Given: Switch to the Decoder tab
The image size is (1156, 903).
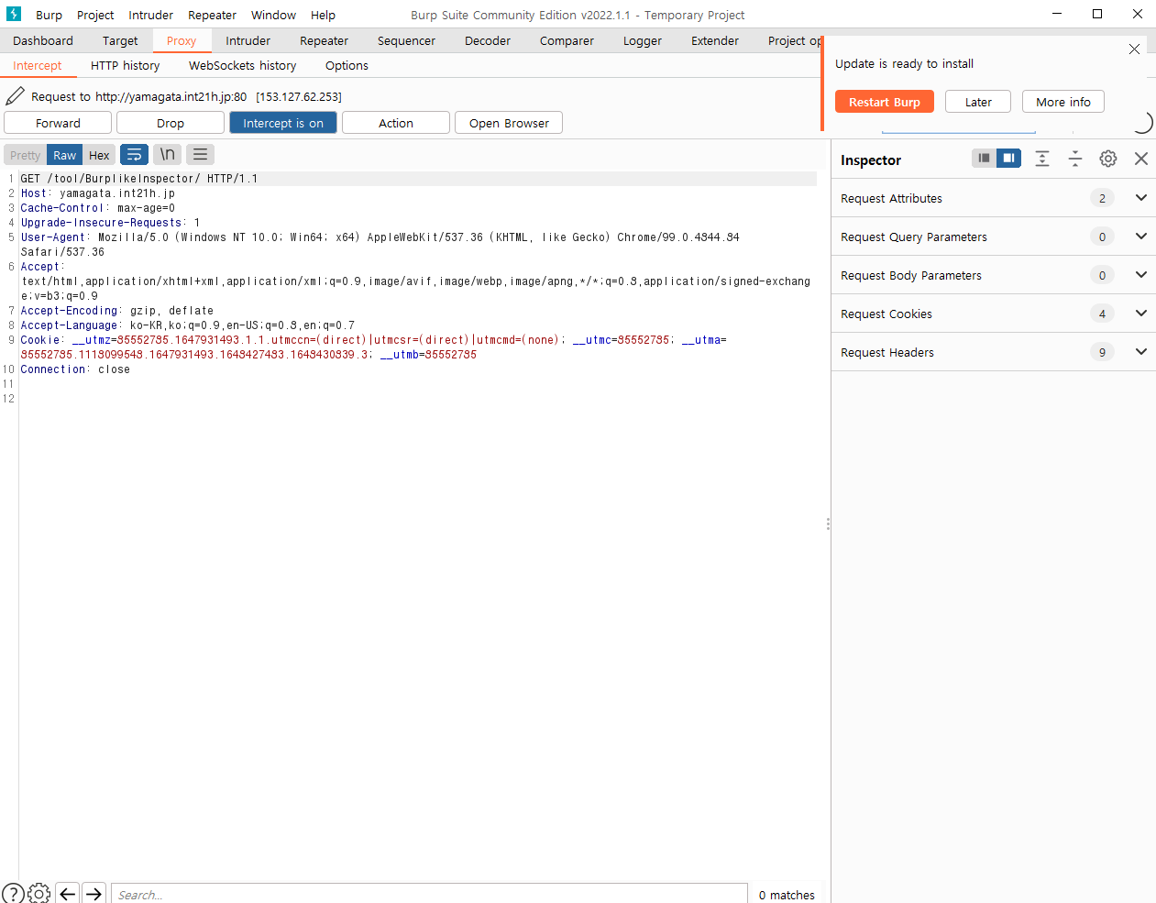Looking at the screenshot, I should 488,40.
